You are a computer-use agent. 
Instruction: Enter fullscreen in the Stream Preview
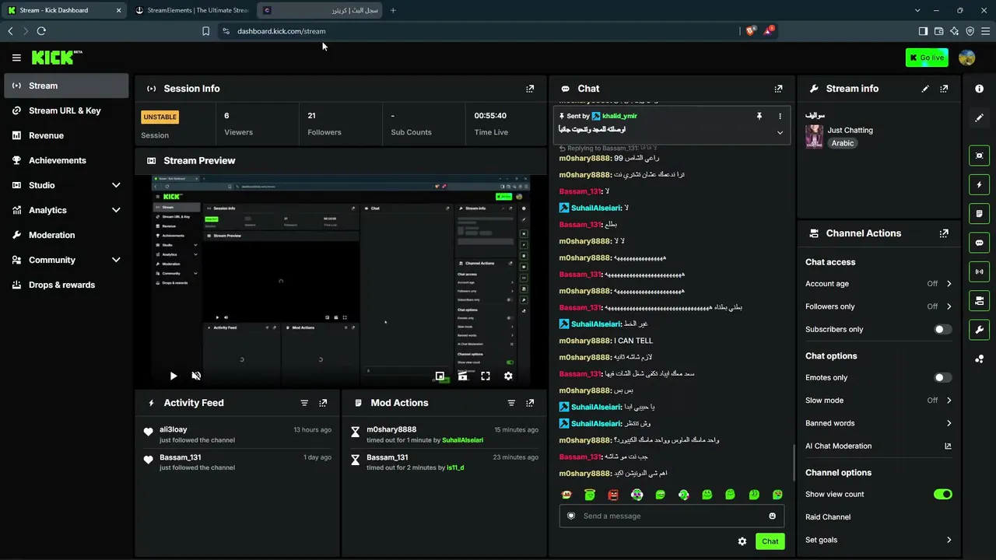tap(486, 376)
